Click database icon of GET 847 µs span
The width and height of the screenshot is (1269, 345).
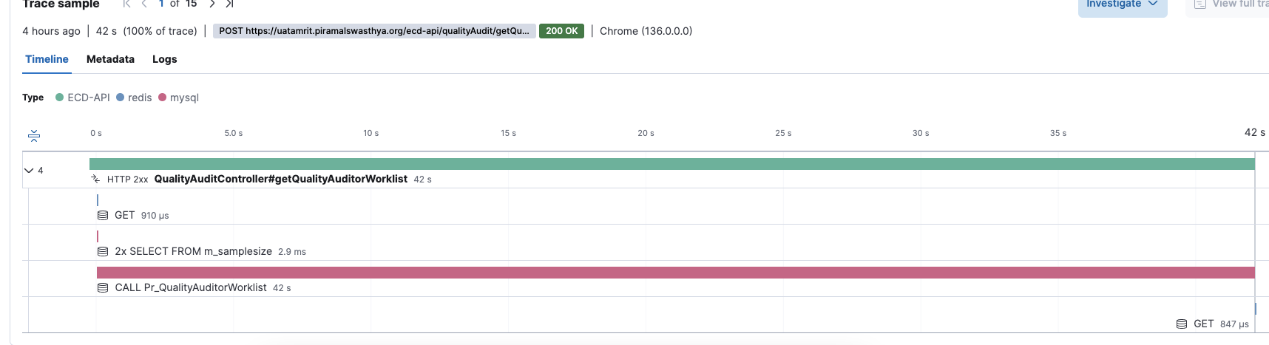pos(1182,324)
